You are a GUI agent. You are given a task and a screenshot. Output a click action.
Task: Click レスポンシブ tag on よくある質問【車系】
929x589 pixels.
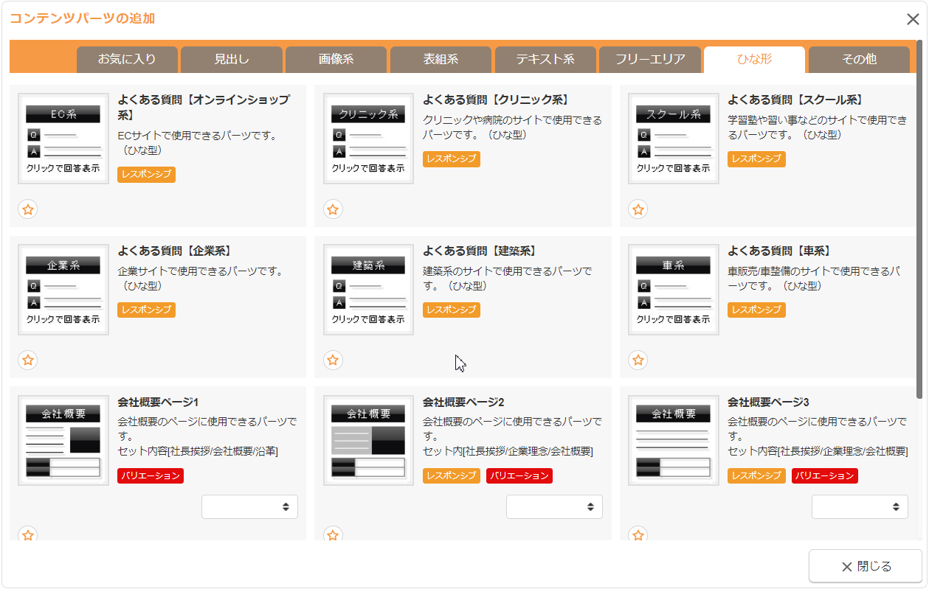(x=756, y=310)
